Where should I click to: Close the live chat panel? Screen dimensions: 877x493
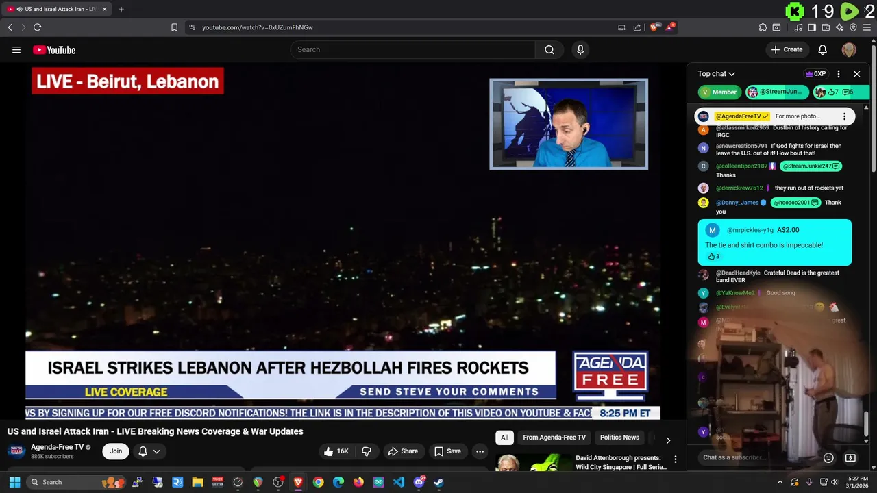coord(856,74)
